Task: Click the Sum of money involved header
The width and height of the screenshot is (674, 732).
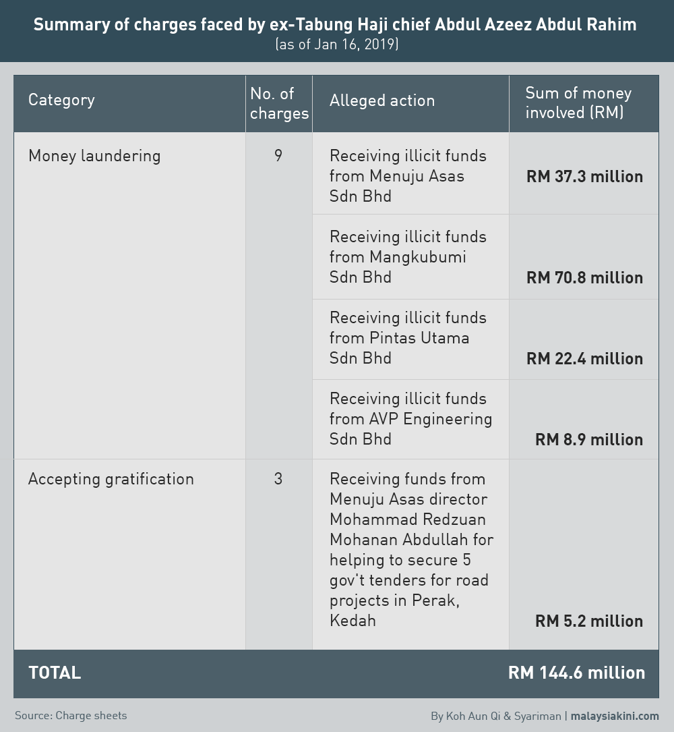Action: tap(578, 103)
